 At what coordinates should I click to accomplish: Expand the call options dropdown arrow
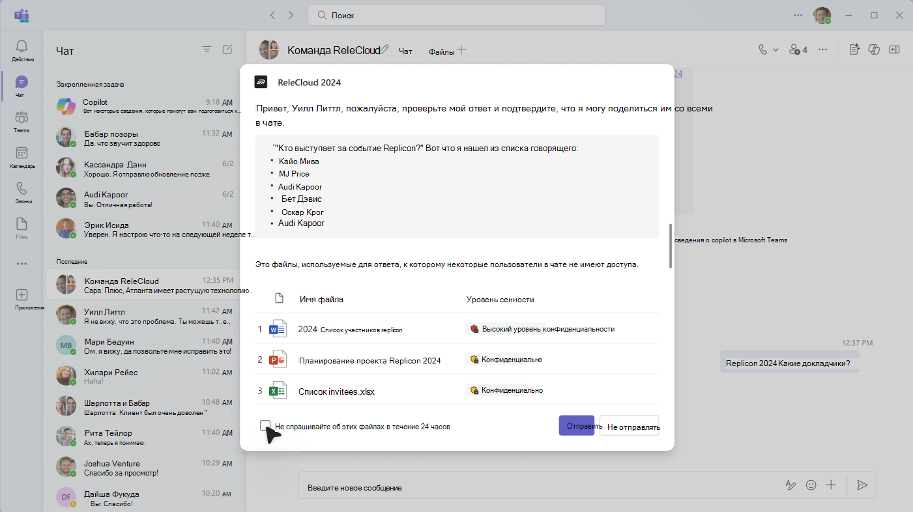tap(775, 50)
